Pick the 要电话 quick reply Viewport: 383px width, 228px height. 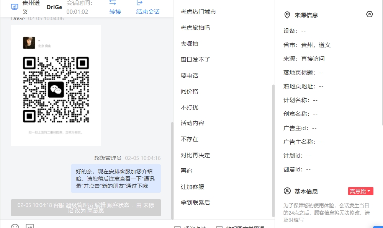tap(189, 76)
